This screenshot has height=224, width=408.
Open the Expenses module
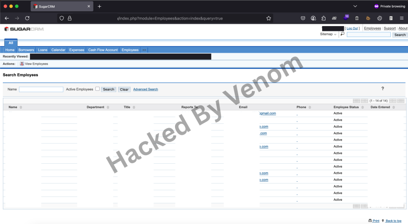click(76, 50)
